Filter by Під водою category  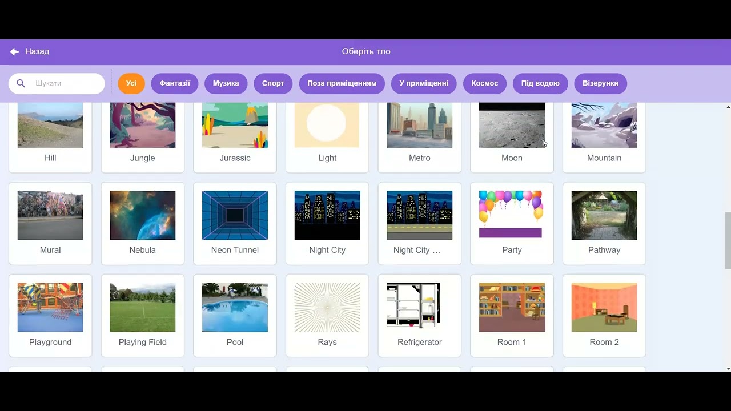click(540, 83)
